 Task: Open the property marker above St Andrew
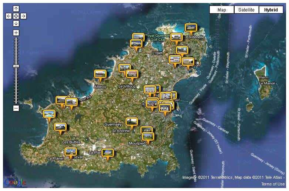coord(131,122)
